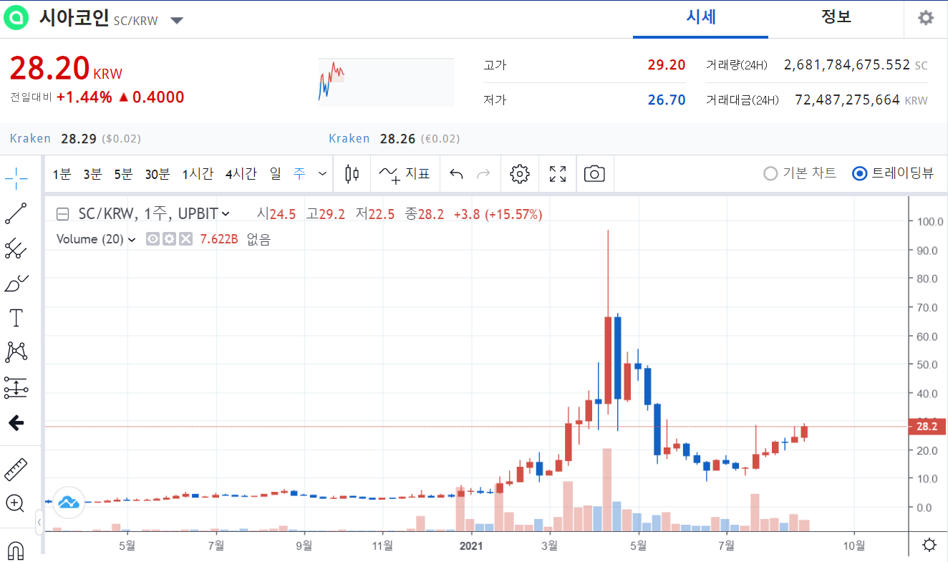Image resolution: width=948 pixels, height=562 pixels.
Task: Undo the last chart action
Action: click(x=456, y=173)
